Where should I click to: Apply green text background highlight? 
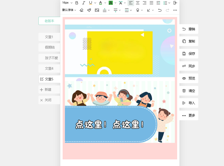(x=111, y=3)
